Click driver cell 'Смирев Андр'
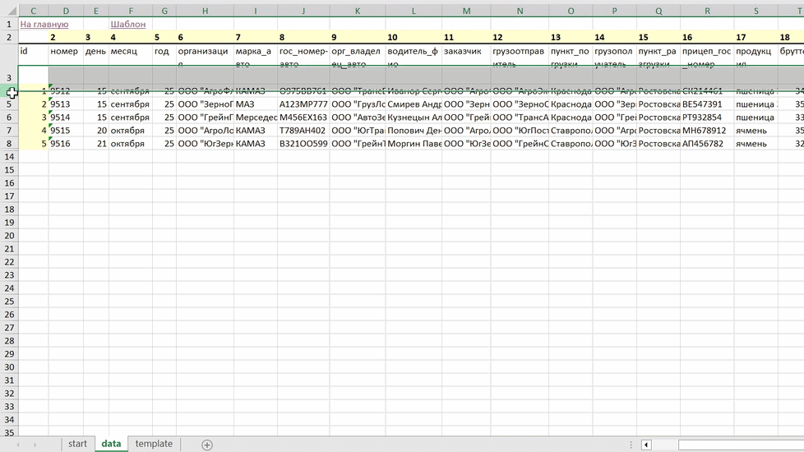Viewport: 804px width, 452px height. [414, 104]
